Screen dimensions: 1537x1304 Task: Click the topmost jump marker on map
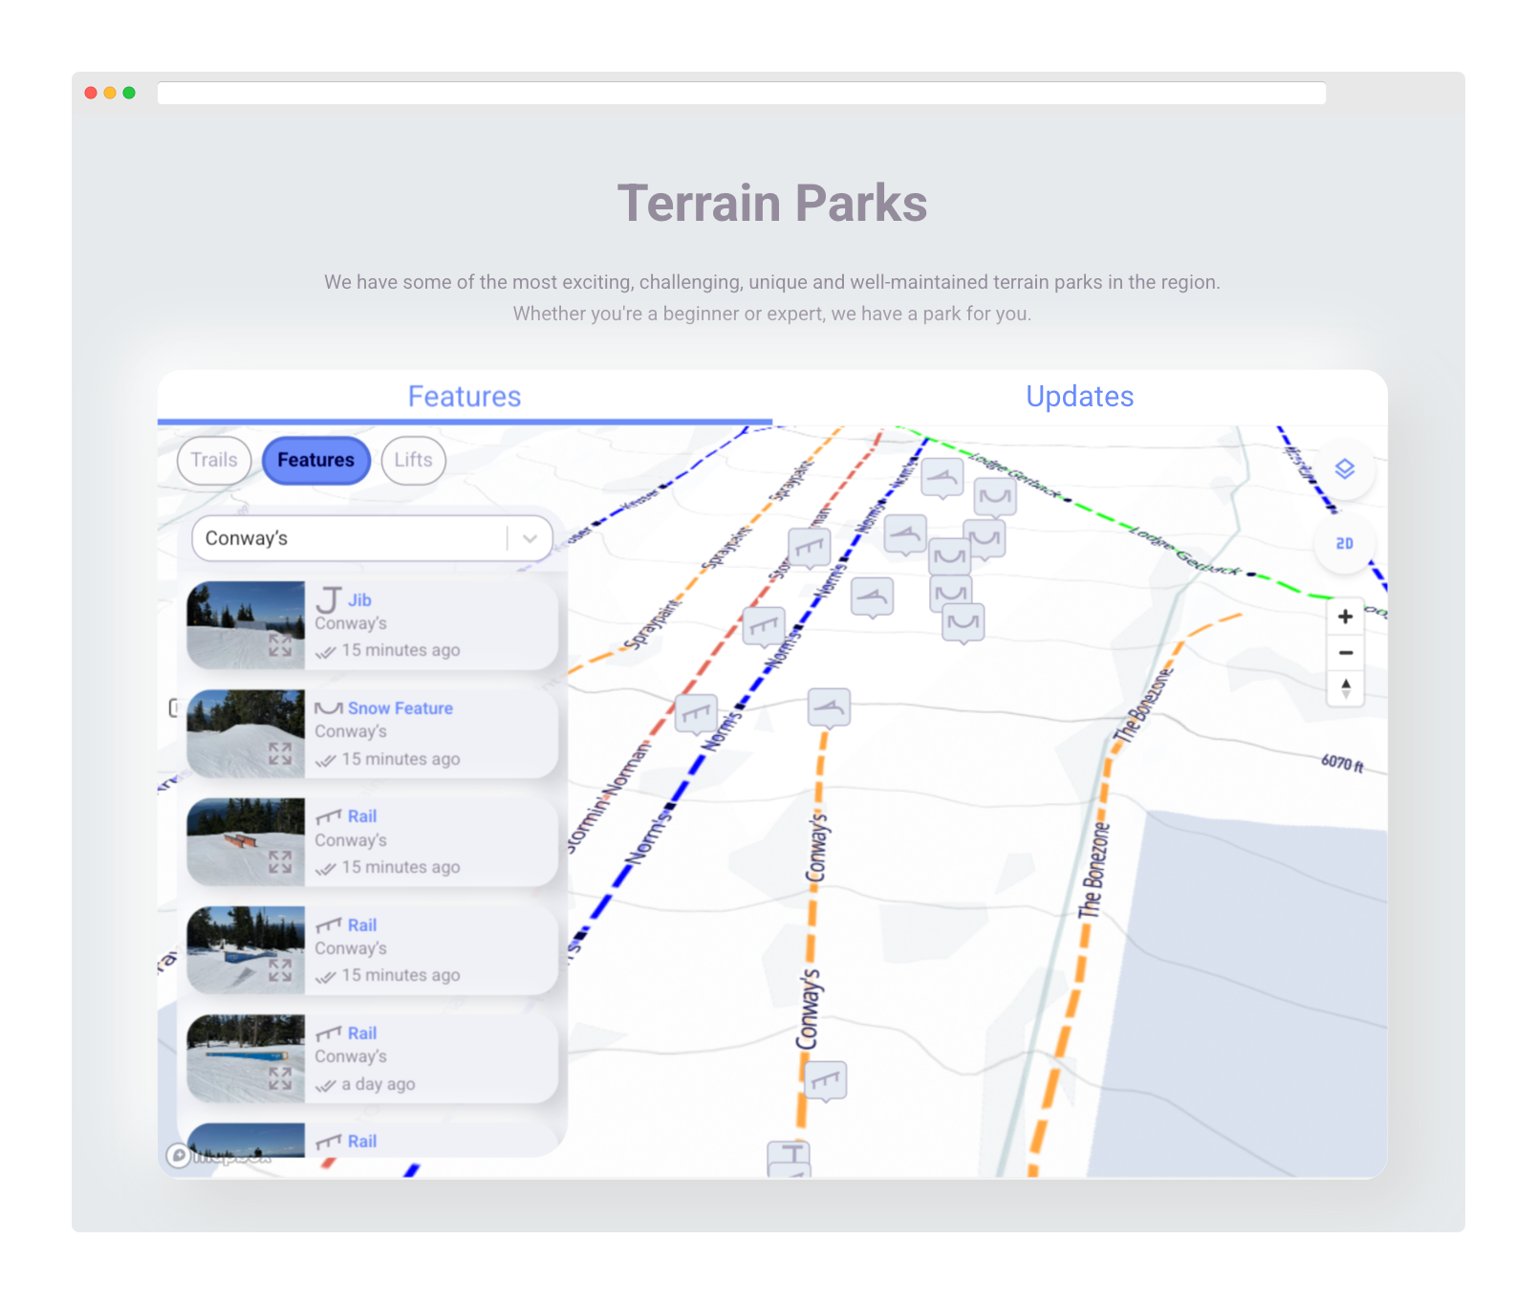942,476
